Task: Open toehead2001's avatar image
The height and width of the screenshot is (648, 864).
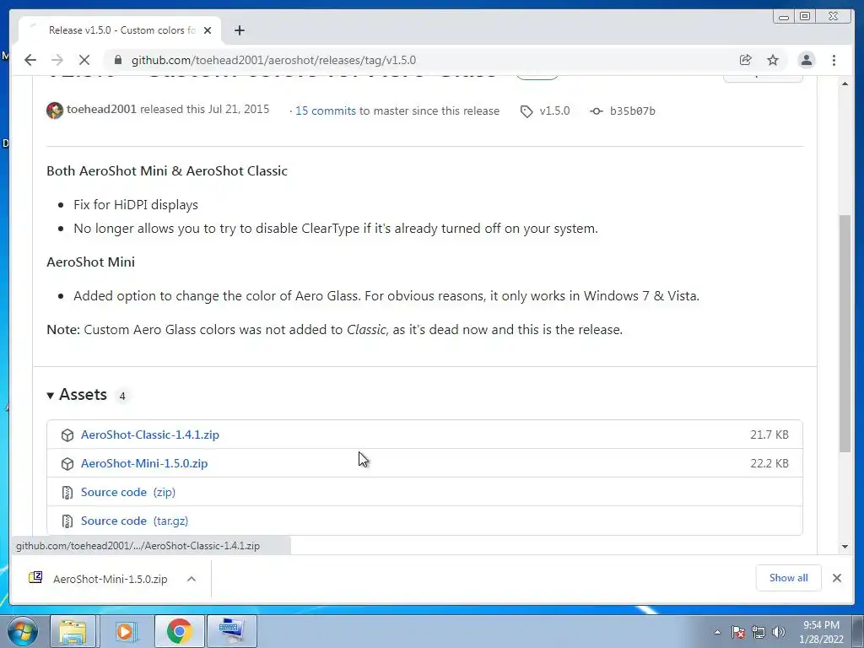Action: click(55, 111)
